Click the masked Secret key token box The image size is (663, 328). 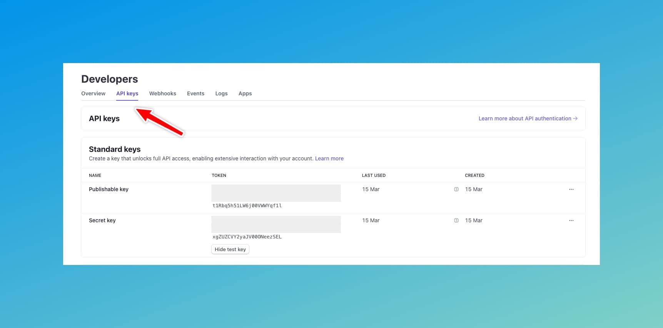click(x=276, y=224)
